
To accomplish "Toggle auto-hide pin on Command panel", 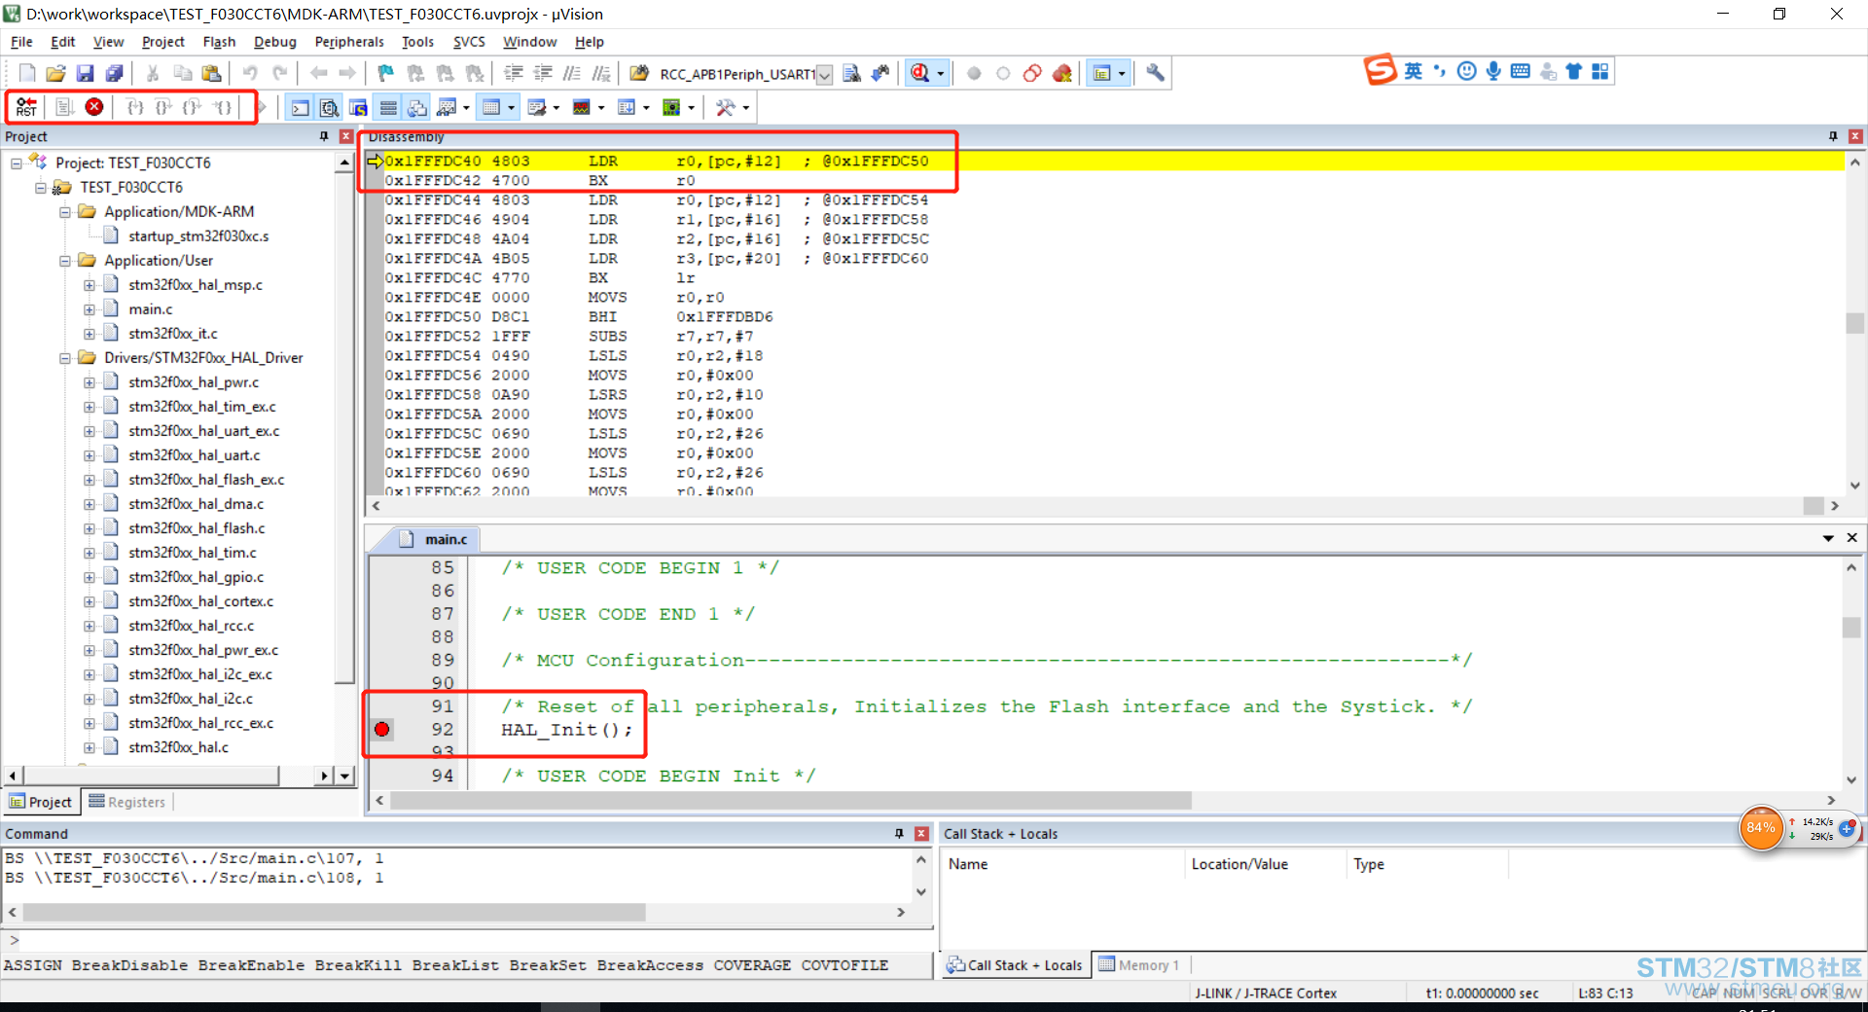I will coord(900,833).
